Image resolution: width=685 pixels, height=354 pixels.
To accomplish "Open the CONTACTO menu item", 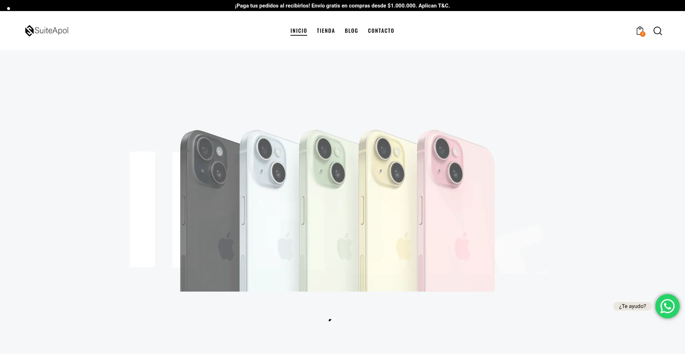I will click(381, 31).
